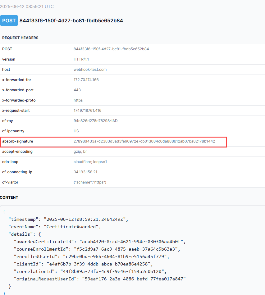265x295 pixels.
Task: Click the REQUEST HEADERS section label
Action: coord(20,38)
